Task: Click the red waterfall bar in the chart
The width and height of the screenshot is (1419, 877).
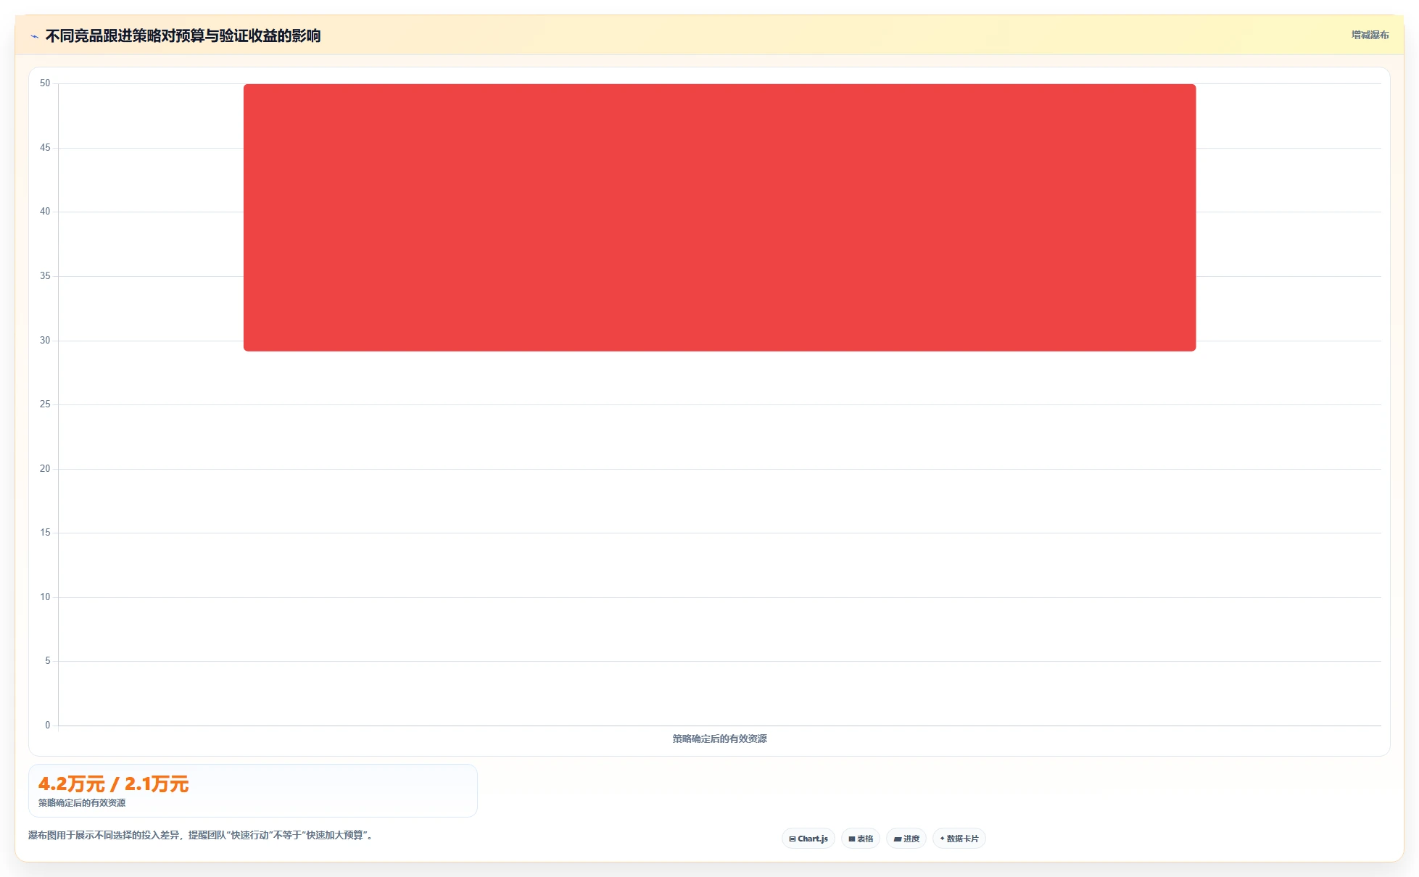Action: (x=719, y=217)
